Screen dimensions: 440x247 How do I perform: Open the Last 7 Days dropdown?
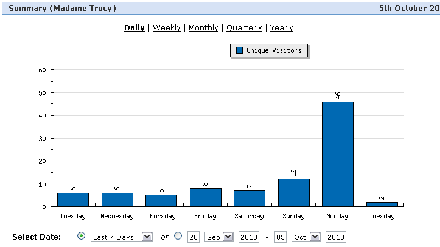(122, 237)
